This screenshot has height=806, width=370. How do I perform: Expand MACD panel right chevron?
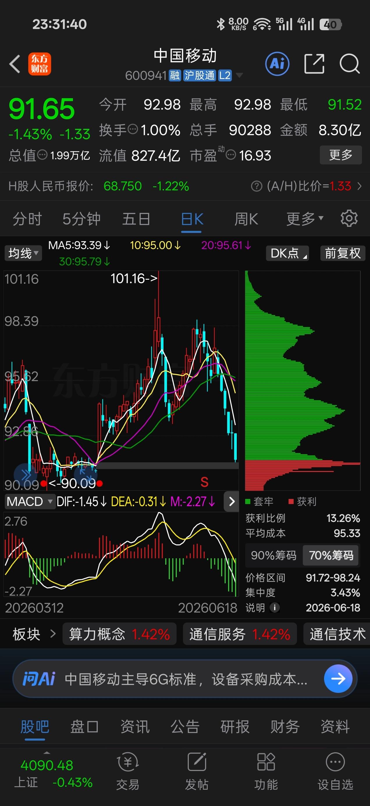pyautogui.click(x=231, y=502)
